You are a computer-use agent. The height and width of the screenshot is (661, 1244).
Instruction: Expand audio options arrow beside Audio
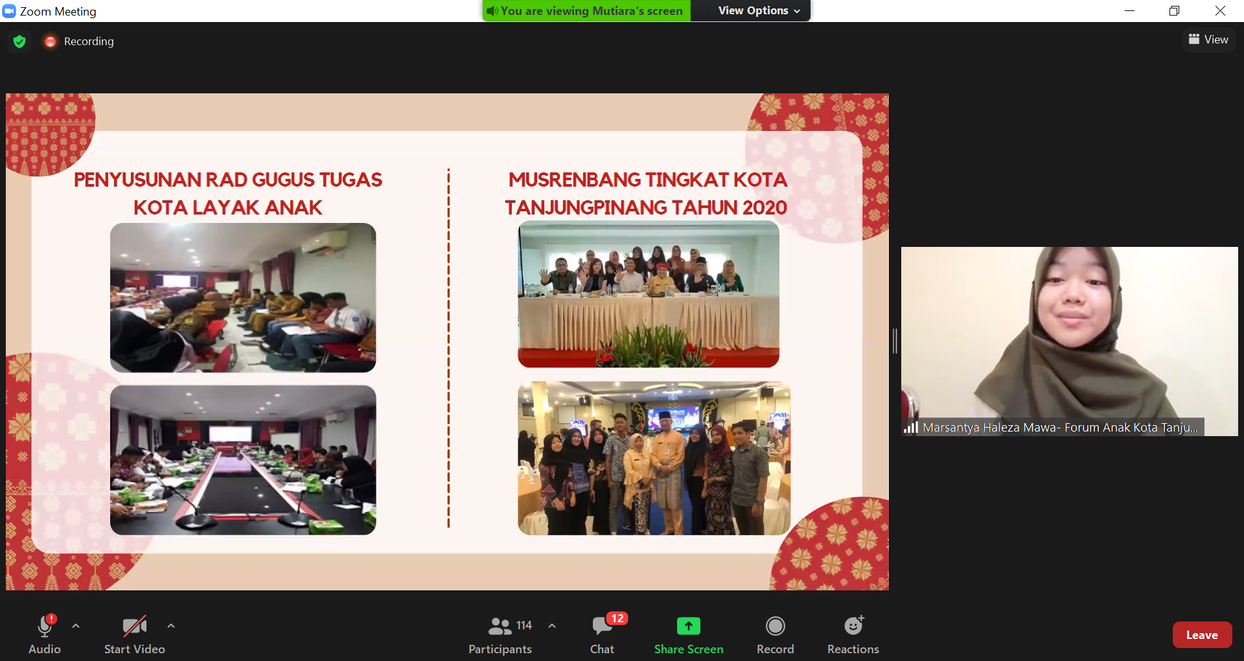[76, 626]
